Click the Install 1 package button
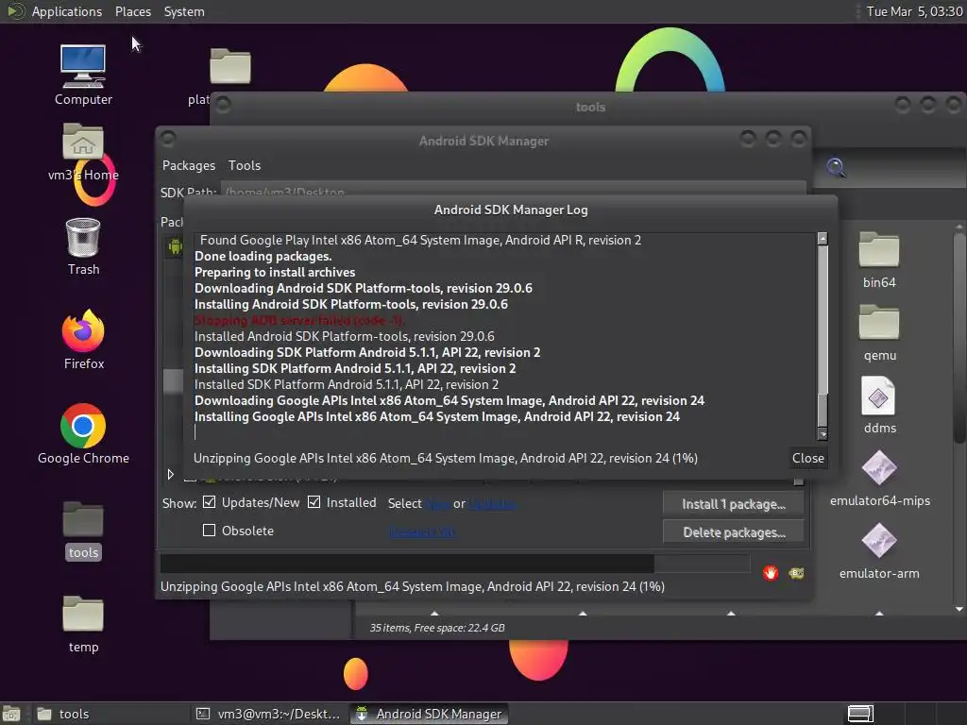967x725 pixels. tap(733, 504)
